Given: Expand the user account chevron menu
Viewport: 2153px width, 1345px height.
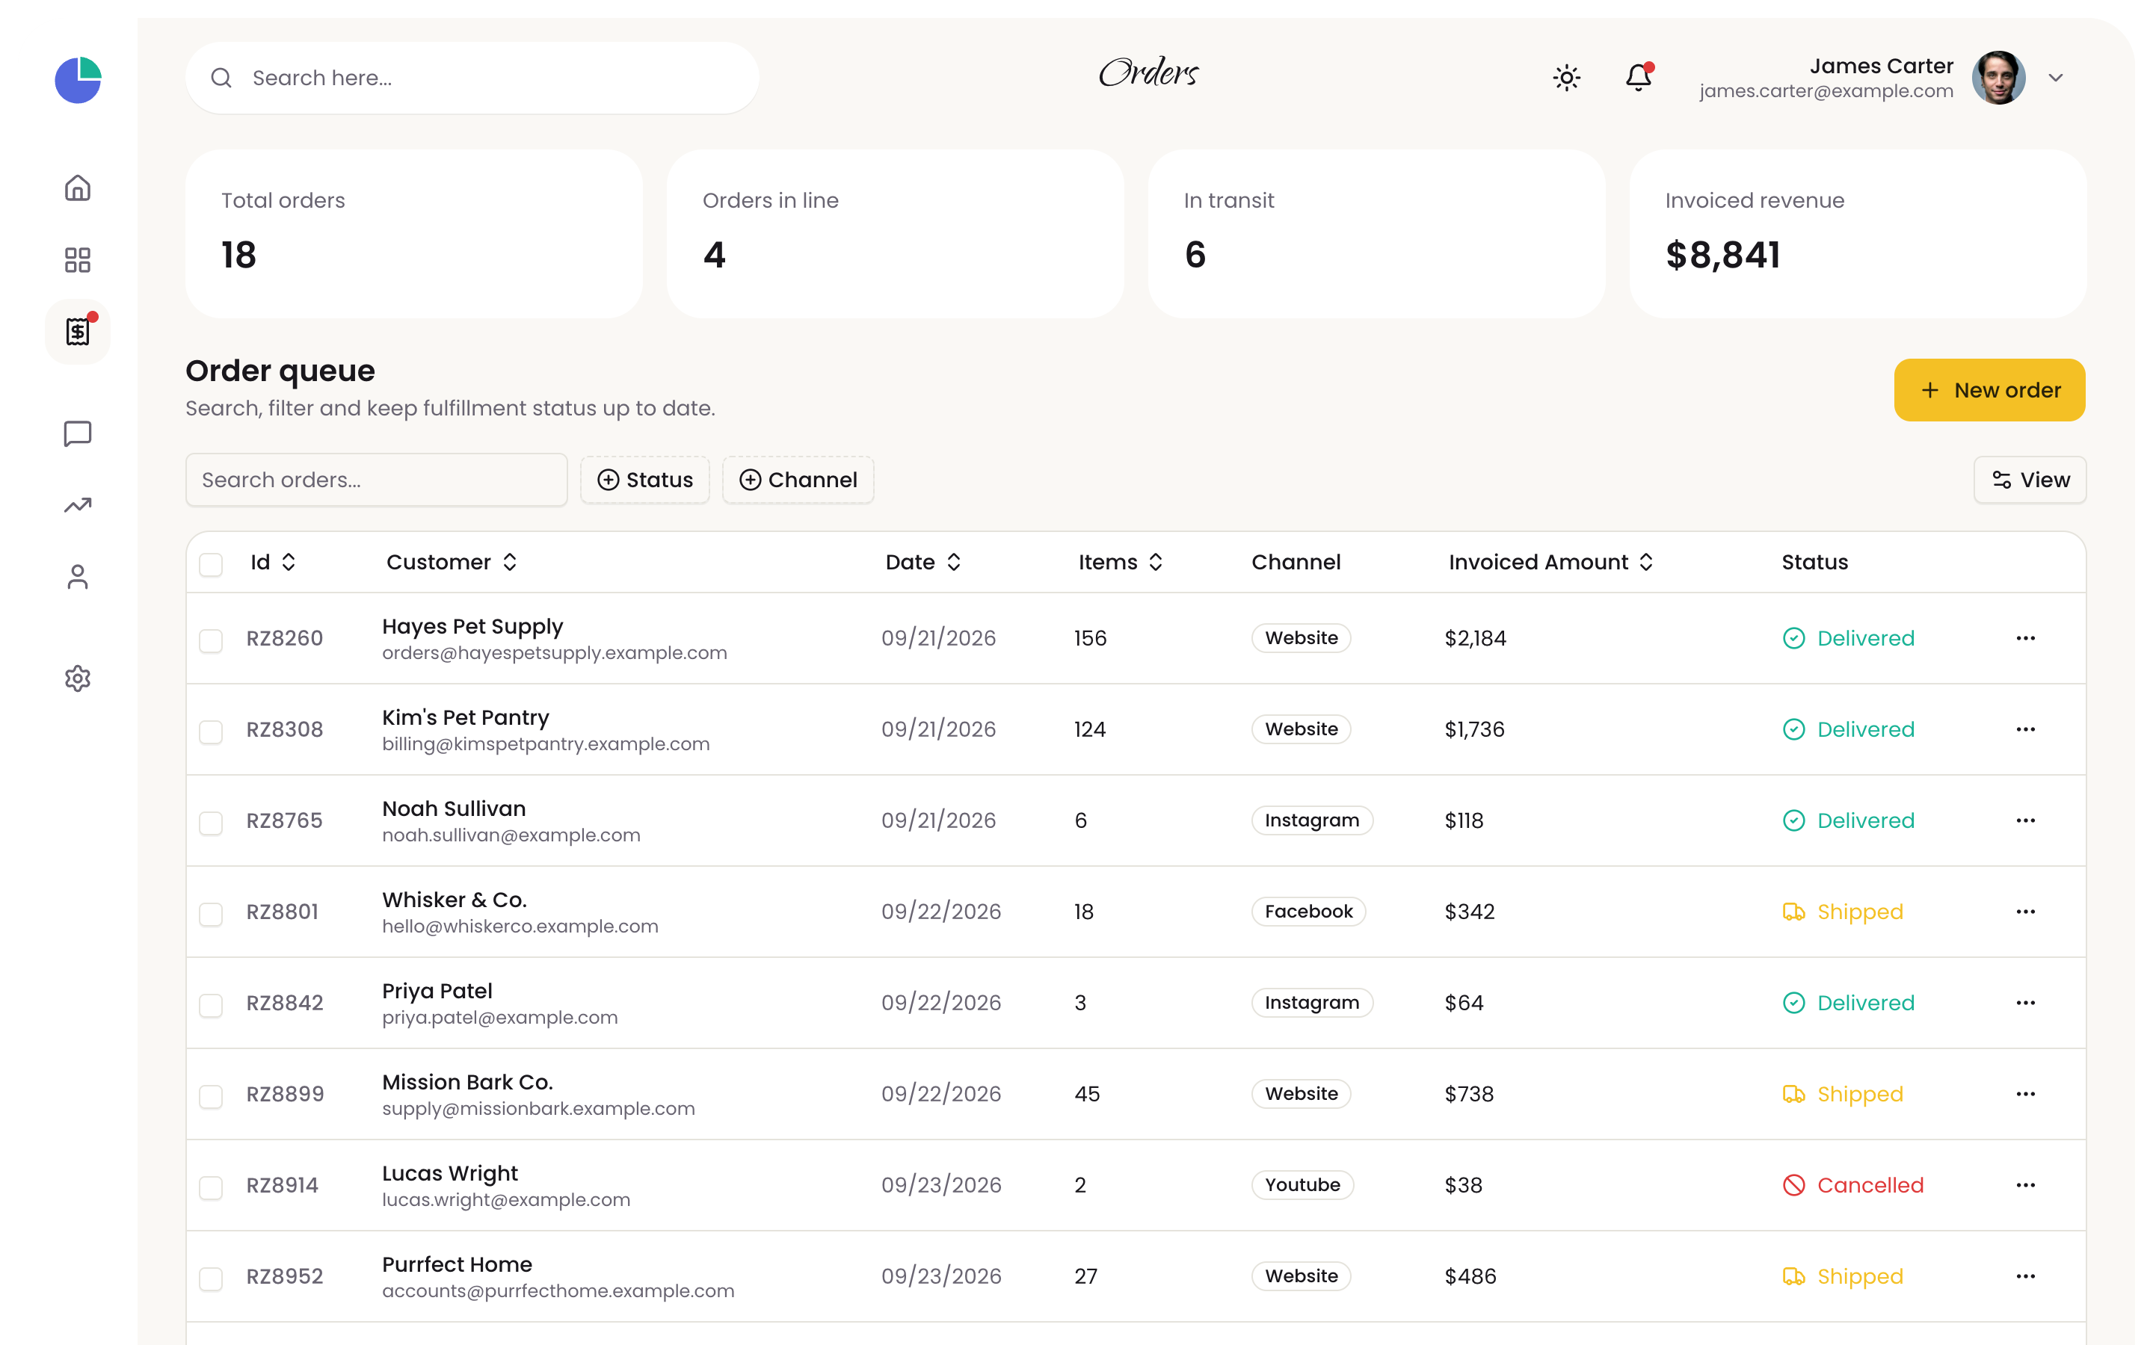Looking at the screenshot, I should [x=2055, y=78].
